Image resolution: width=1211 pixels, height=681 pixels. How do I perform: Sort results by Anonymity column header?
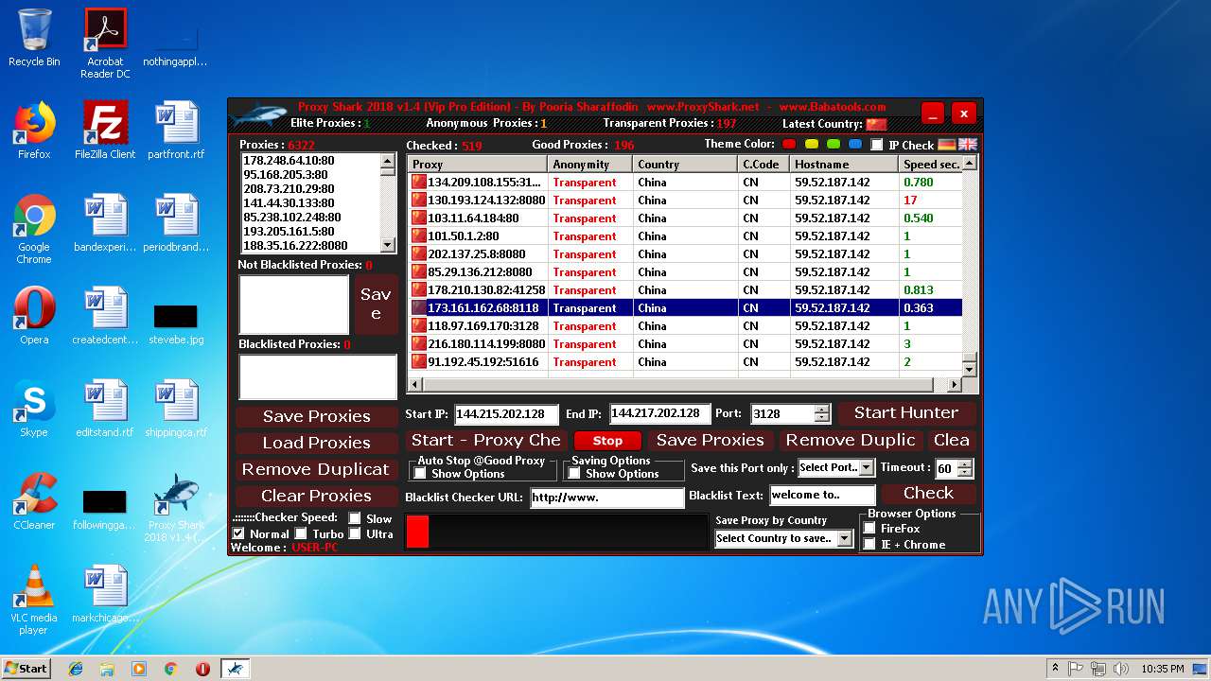(x=590, y=165)
